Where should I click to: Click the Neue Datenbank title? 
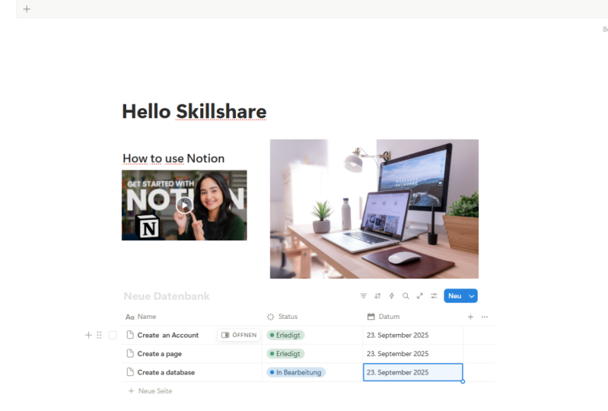[167, 296]
